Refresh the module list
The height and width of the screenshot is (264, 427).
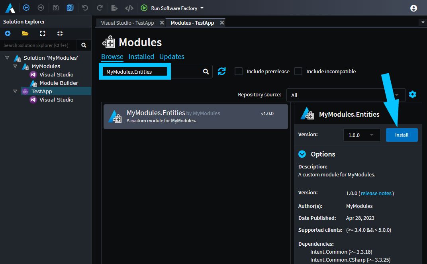221,71
